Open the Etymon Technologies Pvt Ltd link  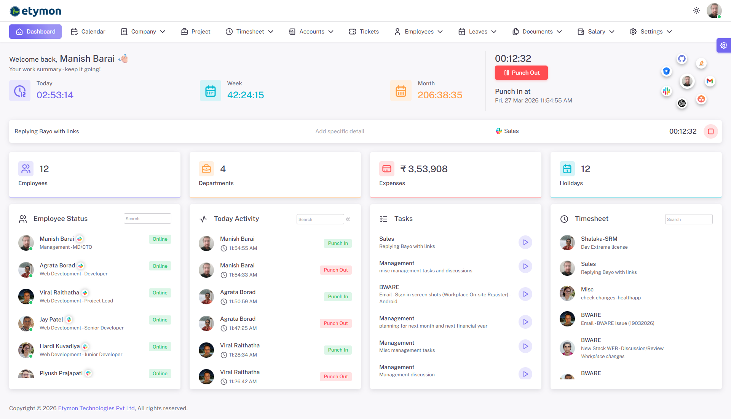96,408
